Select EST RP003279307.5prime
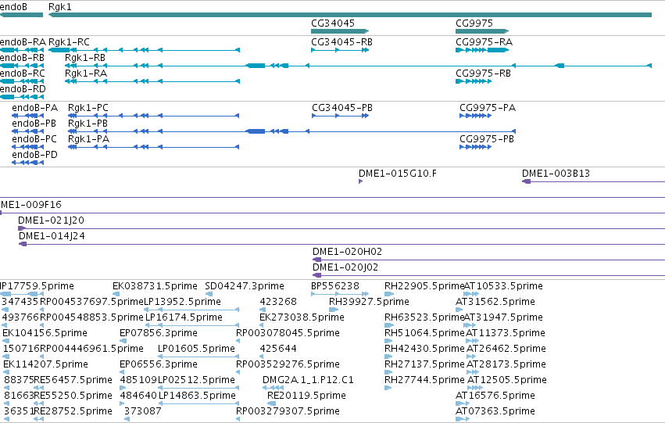 [x=288, y=411]
